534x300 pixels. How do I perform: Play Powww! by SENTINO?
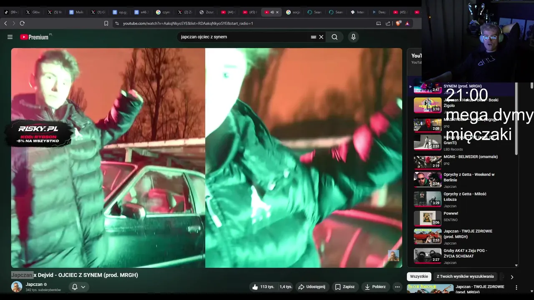[462, 218]
